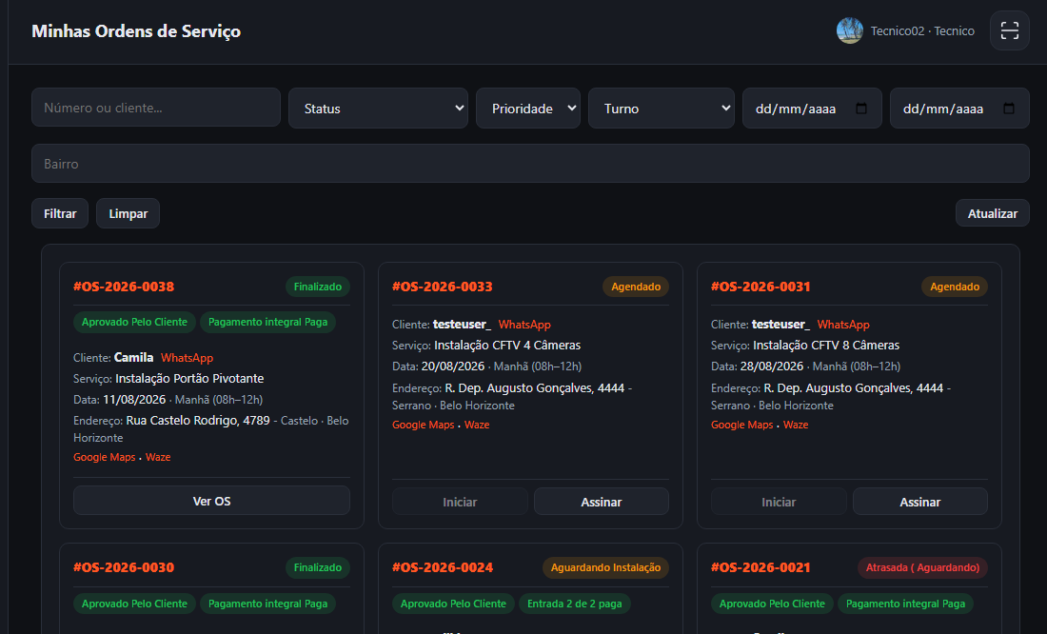Click order number #OS-2026-0031
Screen dimensions: 1047x634
[x=761, y=287]
